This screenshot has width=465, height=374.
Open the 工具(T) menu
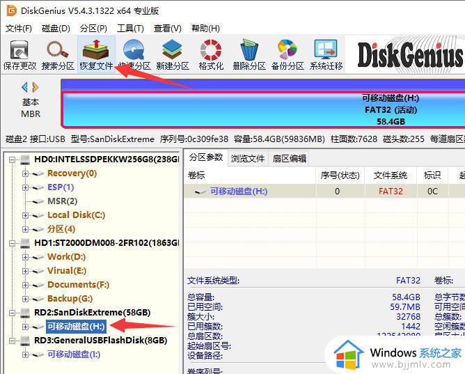[x=130, y=28]
